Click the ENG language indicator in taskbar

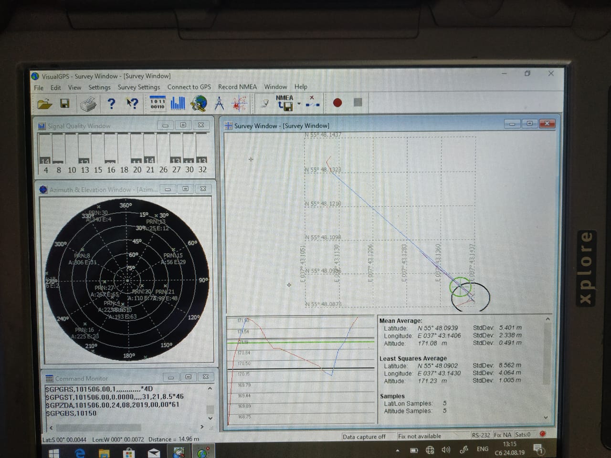point(483,449)
